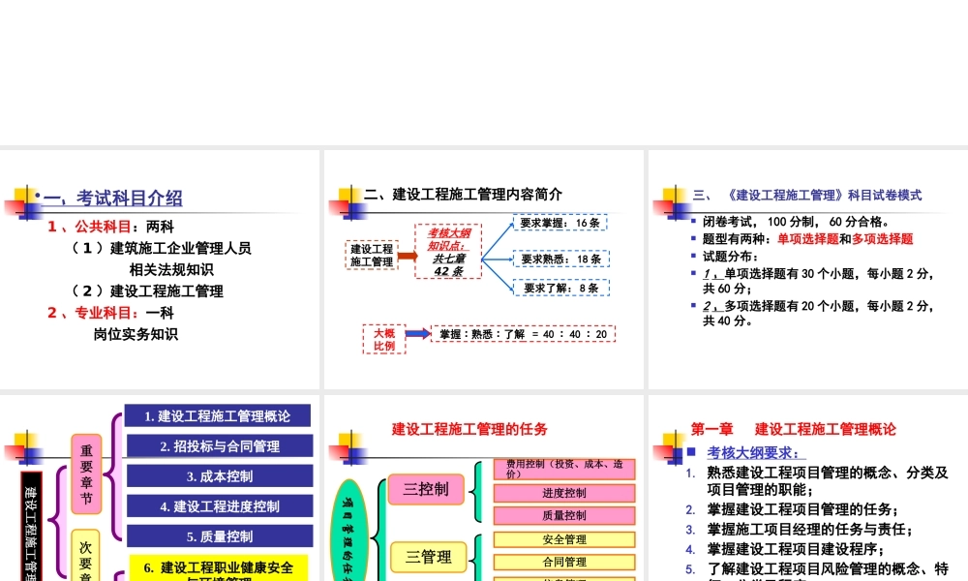968x581 pixels.
Task: Click the box 要求掌握:16条
Action: click(560, 223)
